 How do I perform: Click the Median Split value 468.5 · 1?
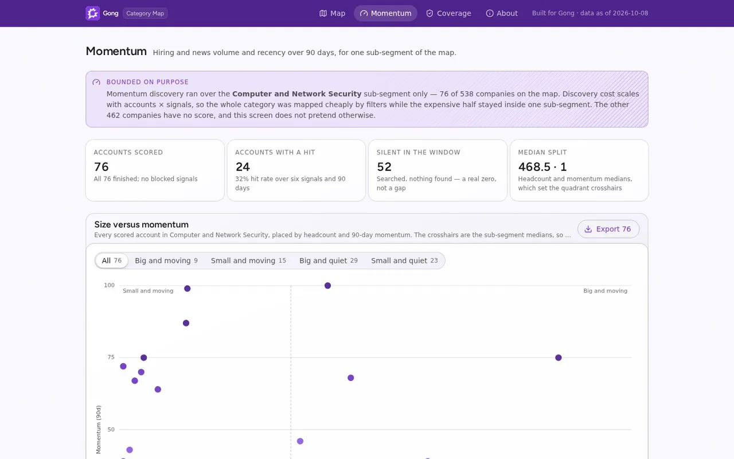click(542, 167)
